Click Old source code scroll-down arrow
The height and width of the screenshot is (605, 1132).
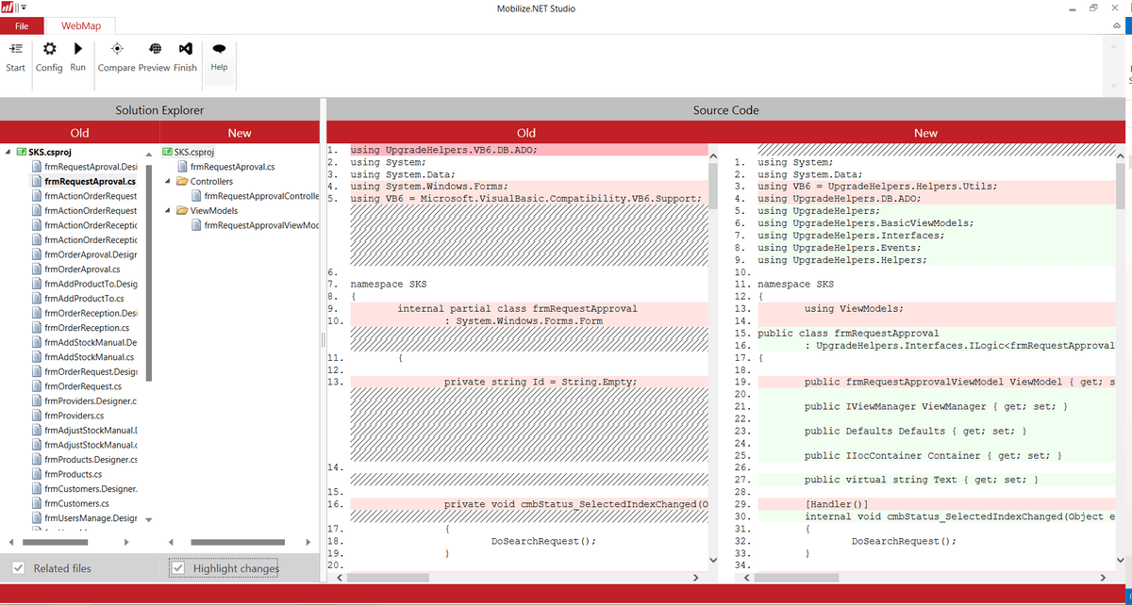712,562
